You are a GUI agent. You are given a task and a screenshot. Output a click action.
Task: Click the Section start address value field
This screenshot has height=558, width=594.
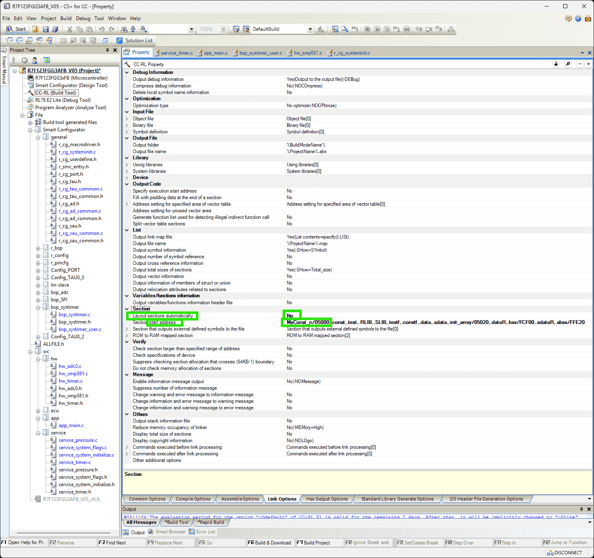[x=308, y=322]
